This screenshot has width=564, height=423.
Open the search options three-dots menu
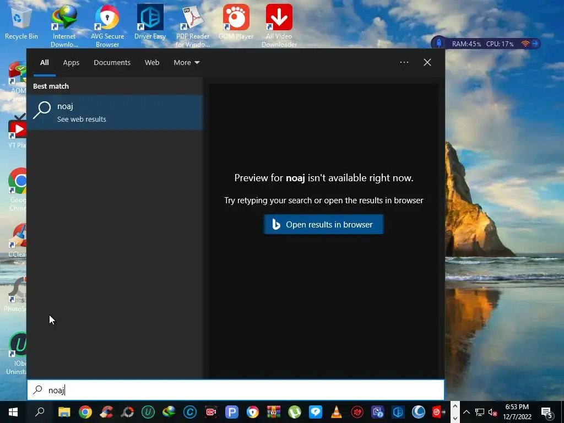(x=404, y=62)
